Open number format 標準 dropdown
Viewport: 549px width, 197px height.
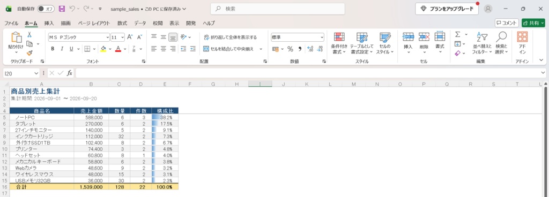tap(322, 37)
